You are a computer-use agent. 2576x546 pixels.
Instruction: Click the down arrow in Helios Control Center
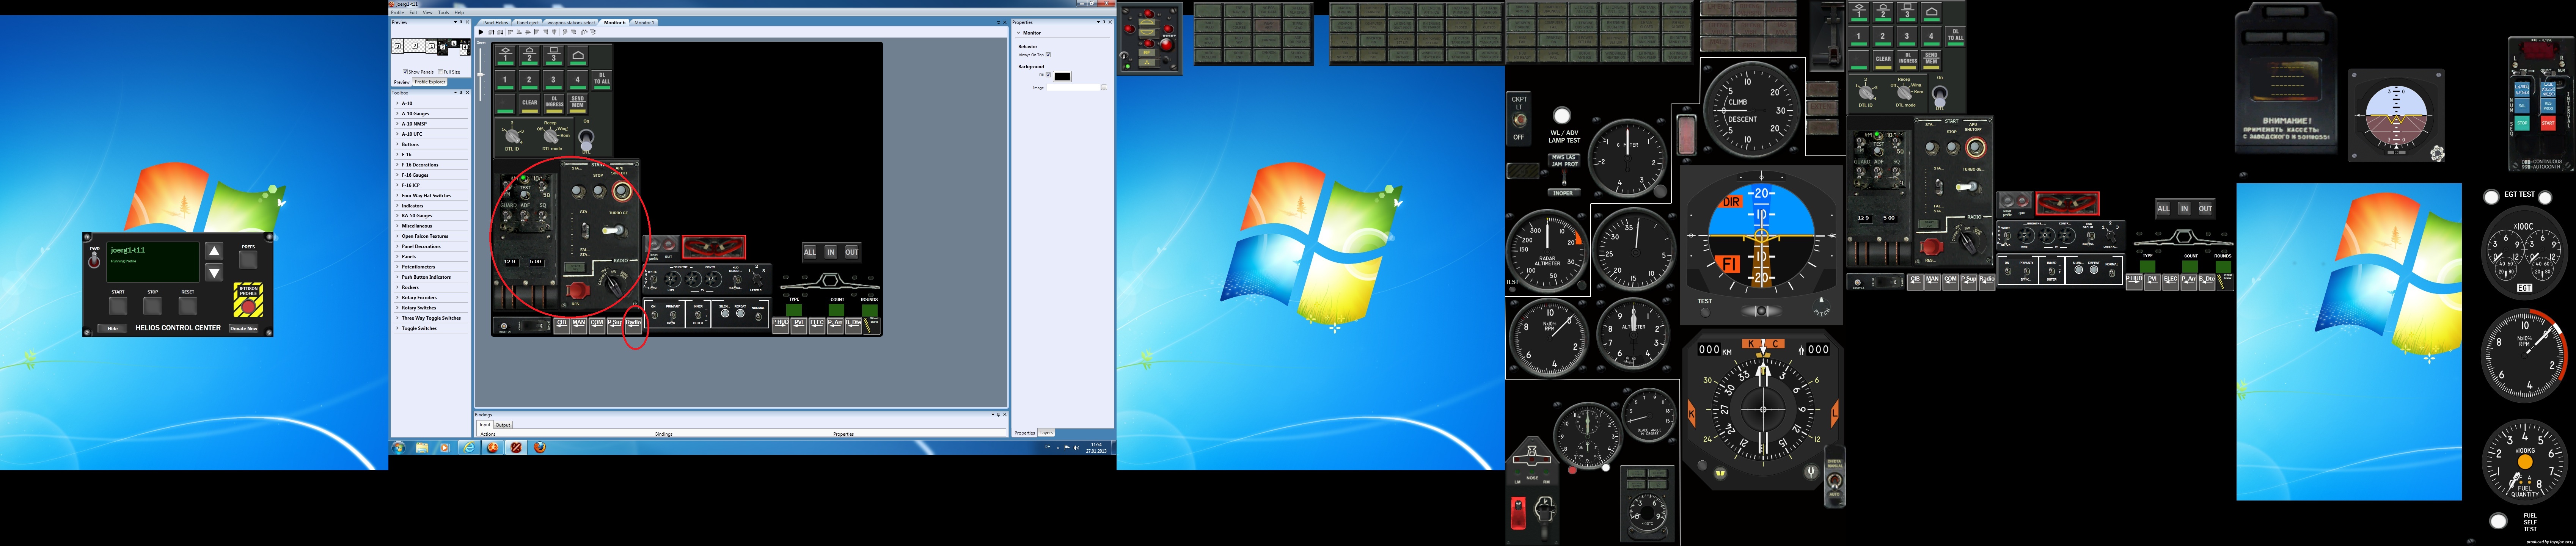tap(214, 273)
